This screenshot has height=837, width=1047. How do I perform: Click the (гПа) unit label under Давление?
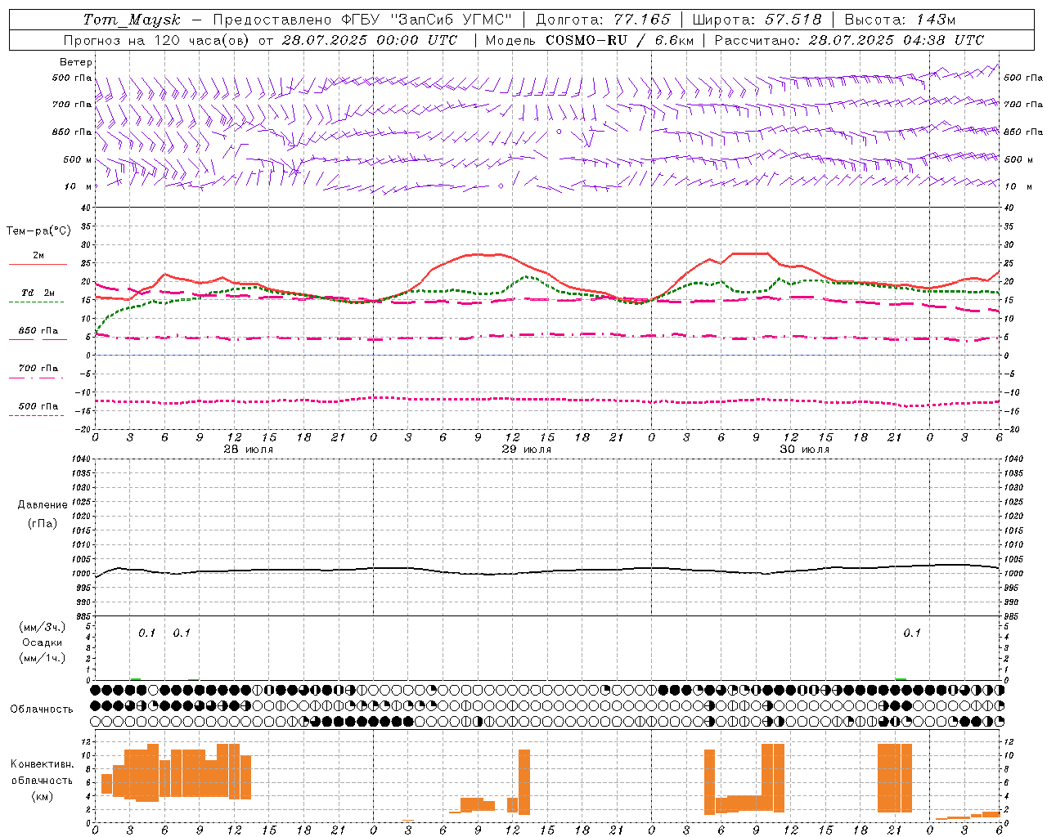(x=43, y=524)
